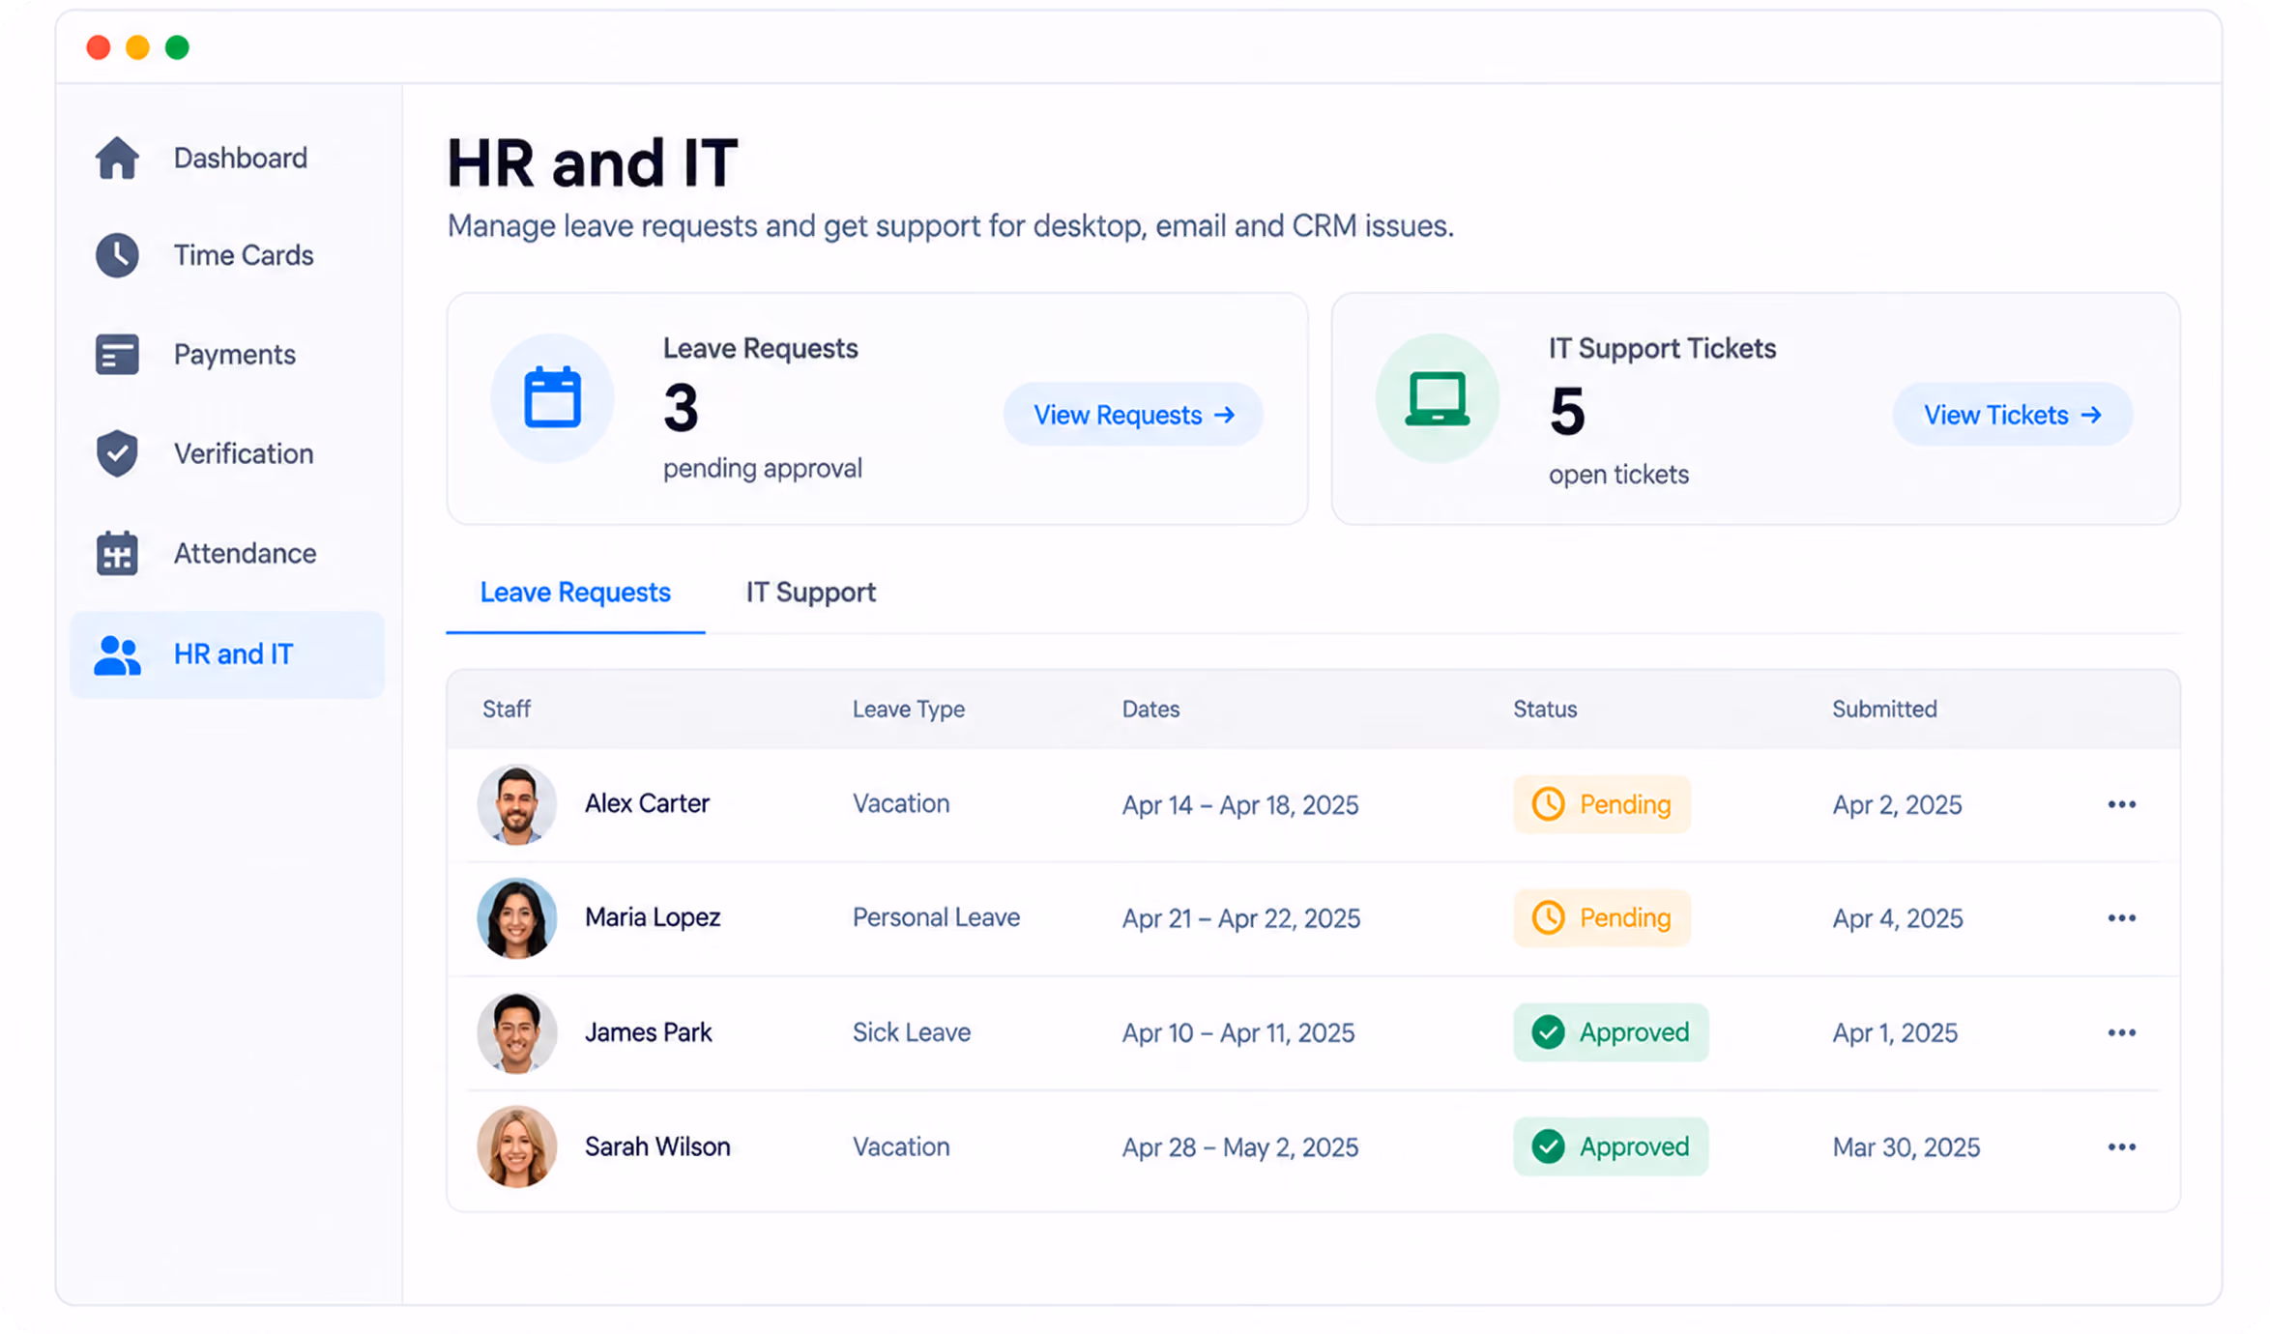Click the Sick Leave cell
This screenshot has height=1334, width=2270.
[x=911, y=1032]
